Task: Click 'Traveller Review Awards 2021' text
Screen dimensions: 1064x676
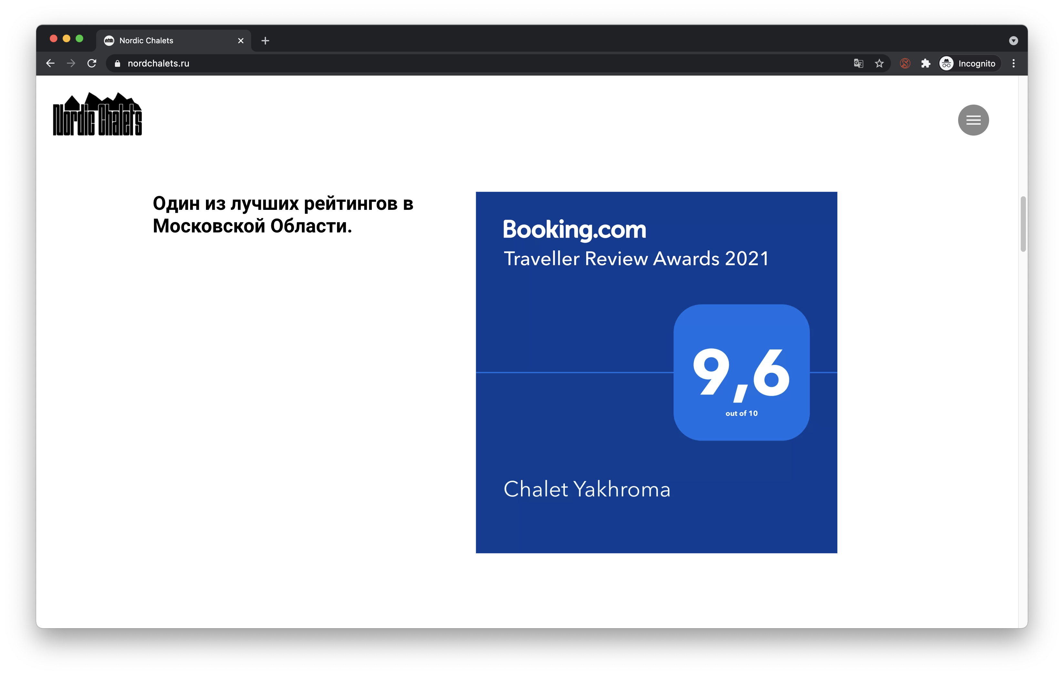Action: click(636, 259)
